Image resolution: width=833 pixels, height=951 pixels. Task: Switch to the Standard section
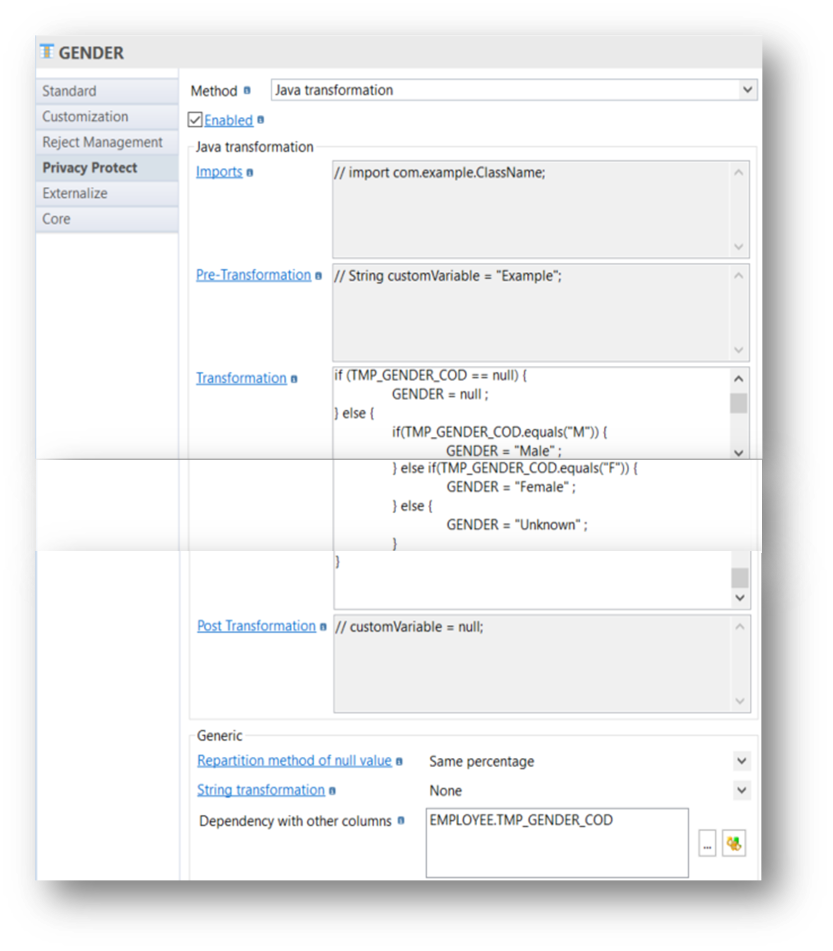[70, 91]
